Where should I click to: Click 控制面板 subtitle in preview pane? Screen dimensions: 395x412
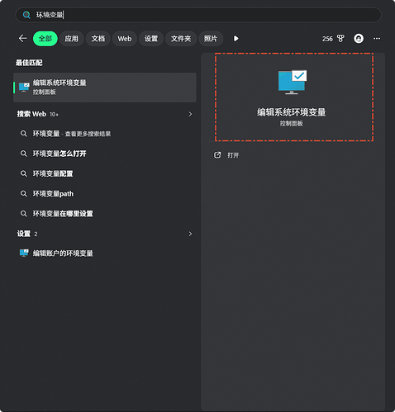point(292,124)
